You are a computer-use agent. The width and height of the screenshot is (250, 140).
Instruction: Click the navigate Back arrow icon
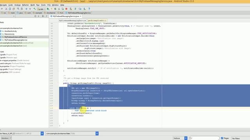pyautogui.click(x=26, y=9)
